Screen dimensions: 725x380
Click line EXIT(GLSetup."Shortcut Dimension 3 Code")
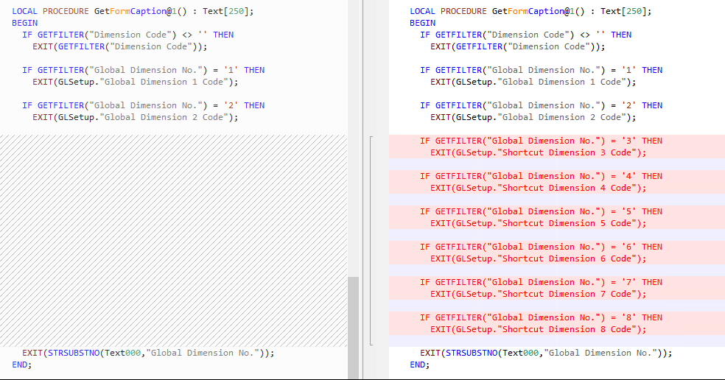538,152
